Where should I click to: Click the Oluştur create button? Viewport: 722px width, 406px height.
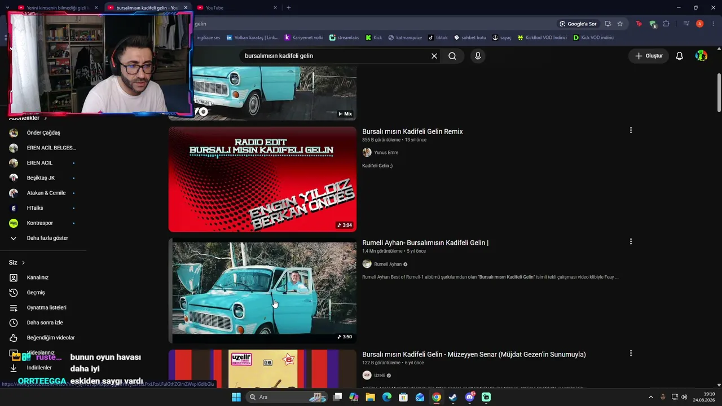tap(649, 56)
